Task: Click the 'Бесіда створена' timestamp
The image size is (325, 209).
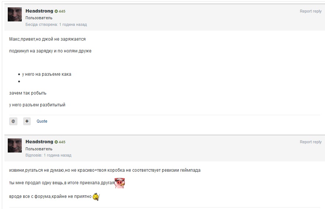Action: tap(56, 25)
